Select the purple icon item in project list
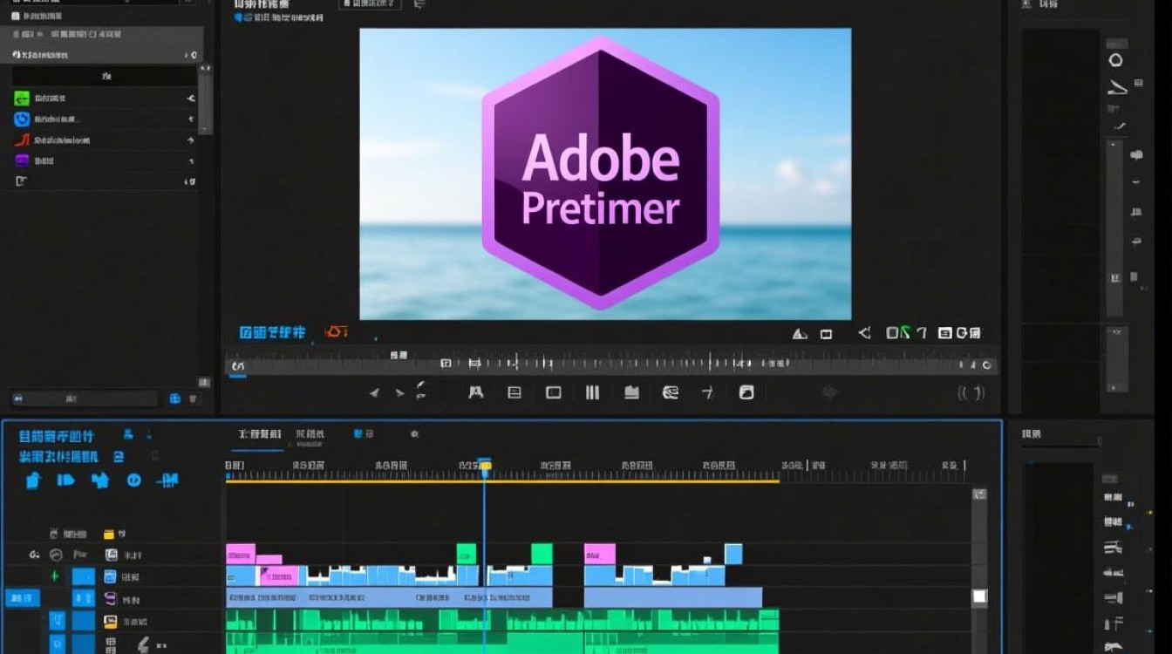 coord(22,160)
